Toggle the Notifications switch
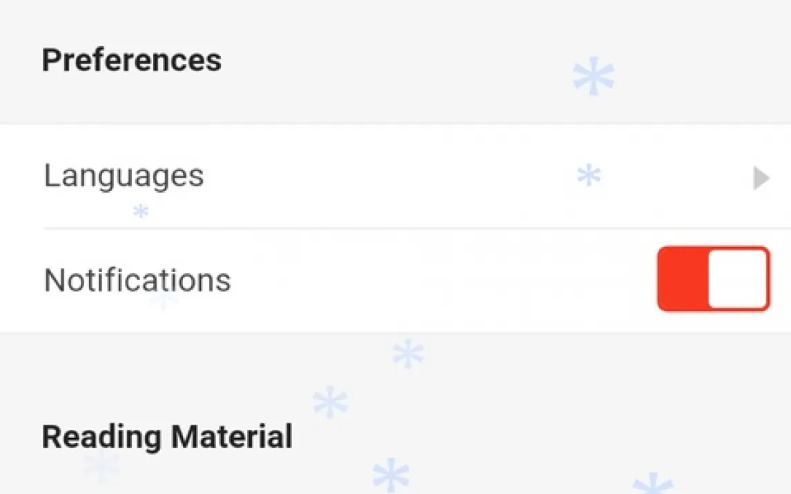Viewport: 791px width, 494px height. pos(712,279)
